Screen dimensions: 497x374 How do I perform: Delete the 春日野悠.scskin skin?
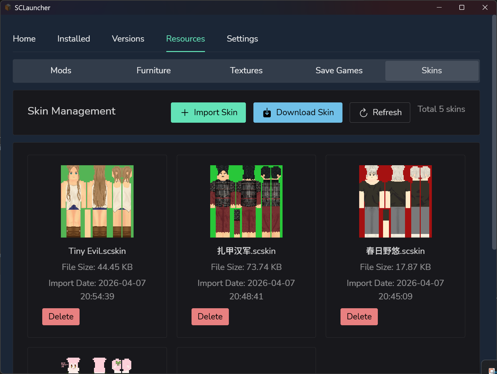(x=359, y=317)
